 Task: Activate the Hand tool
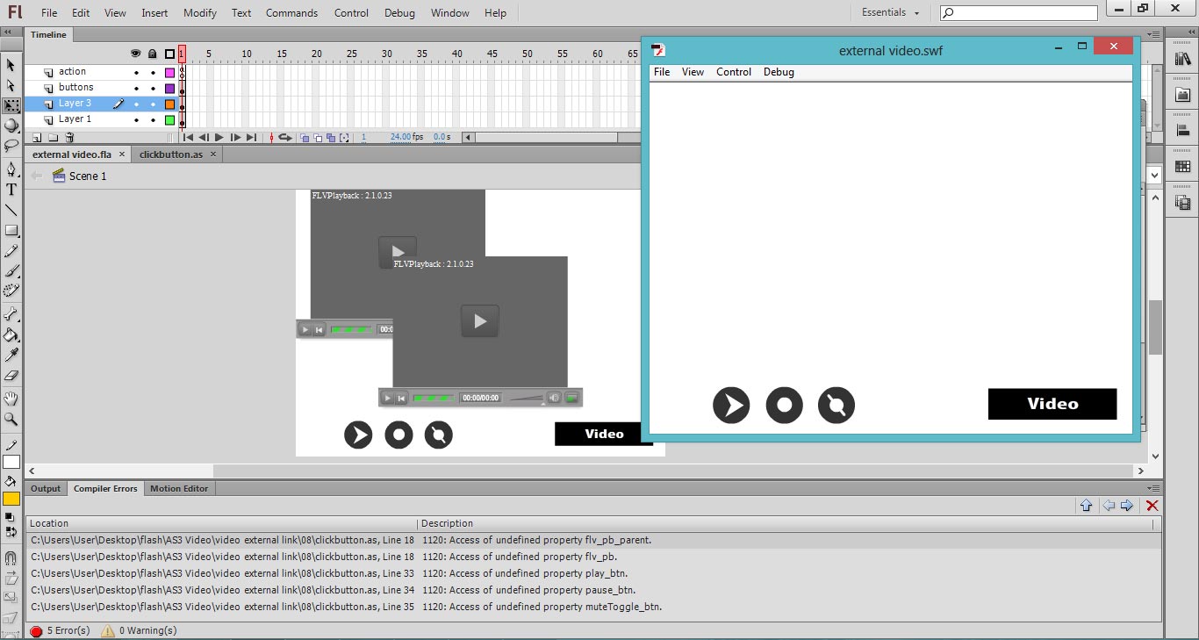pos(11,399)
